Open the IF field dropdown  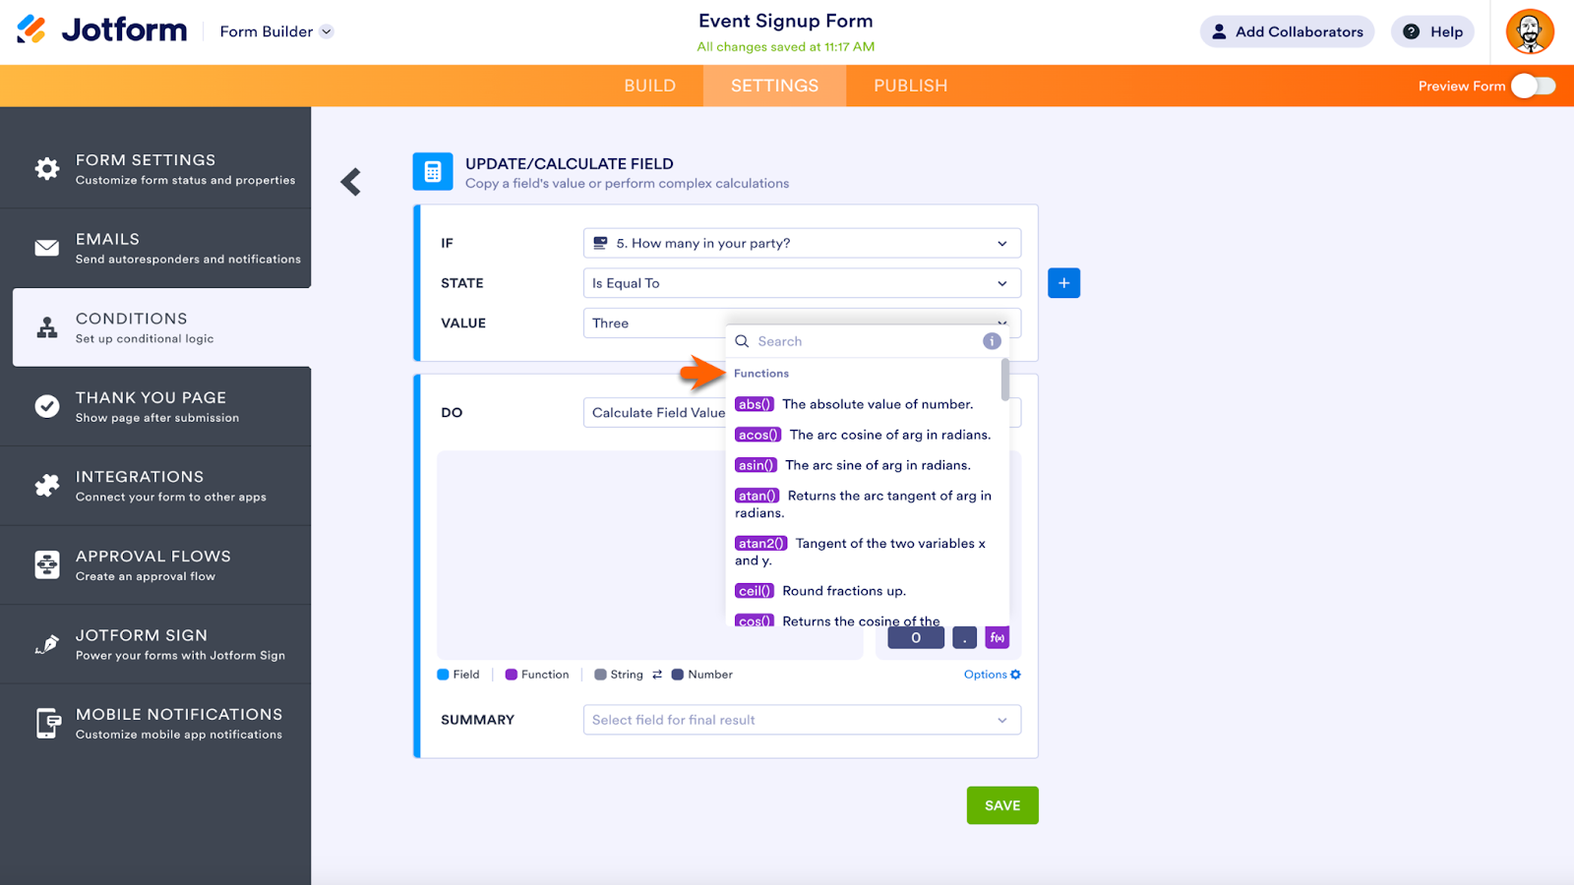(x=802, y=243)
